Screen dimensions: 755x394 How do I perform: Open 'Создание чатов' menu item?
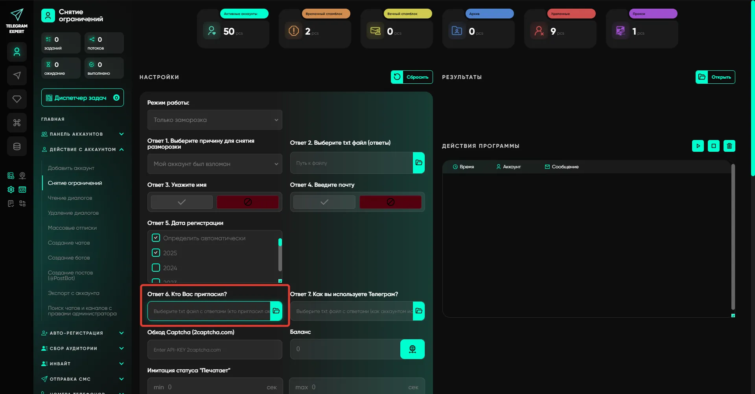(x=69, y=243)
